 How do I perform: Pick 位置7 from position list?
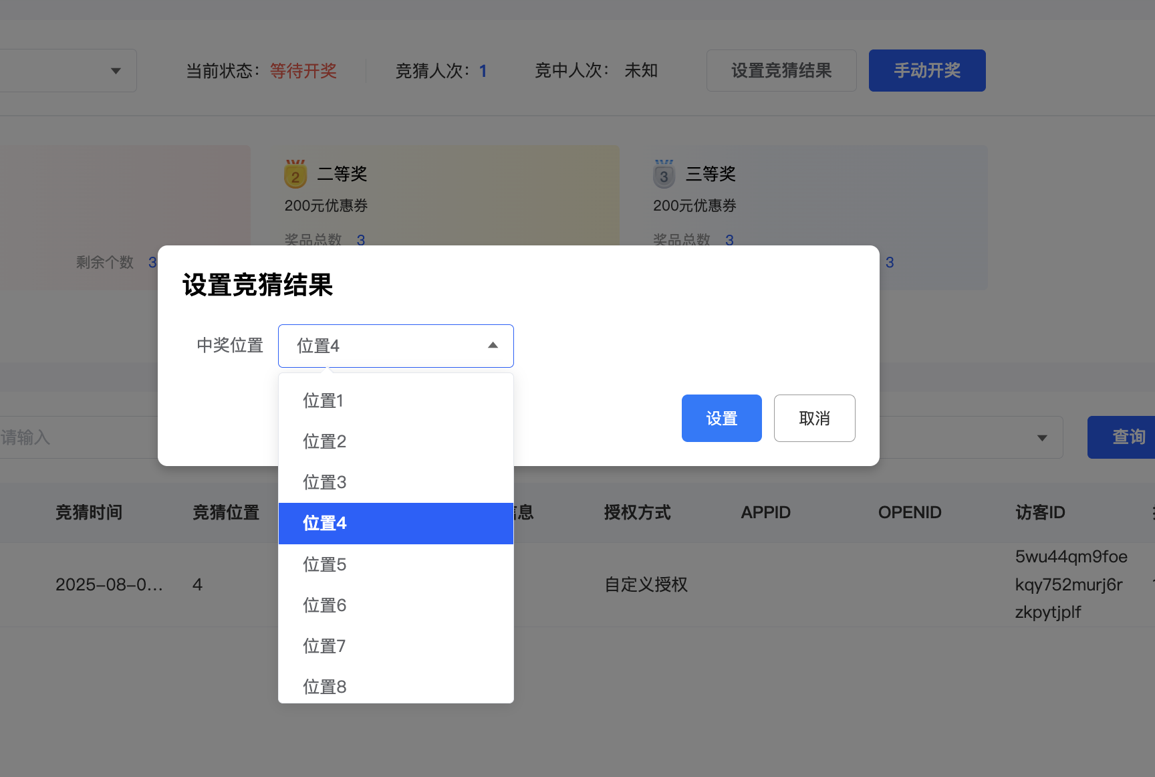324,646
